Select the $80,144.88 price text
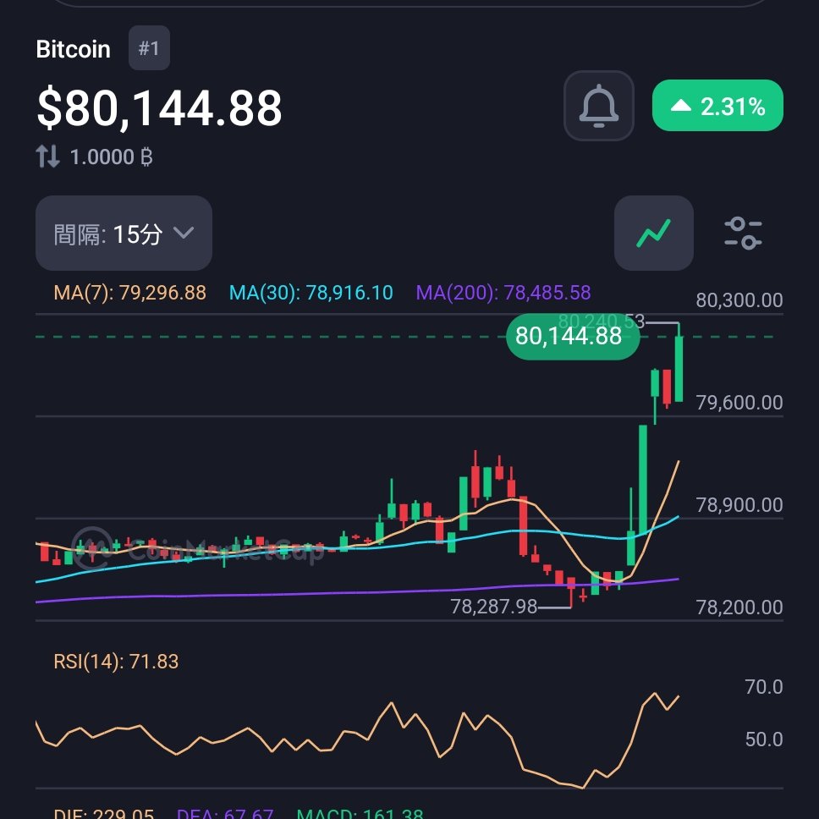This screenshot has height=819, width=819. pos(159,108)
